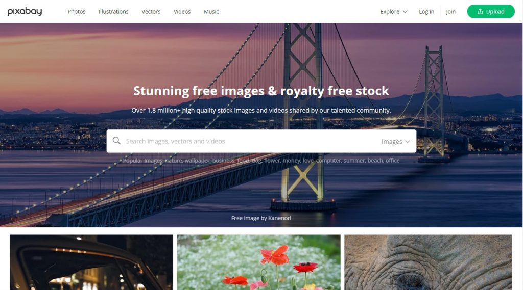Select Vectors in the top navigation
The width and height of the screenshot is (523, 290).
pyautogui.click(x=151, y=11)
